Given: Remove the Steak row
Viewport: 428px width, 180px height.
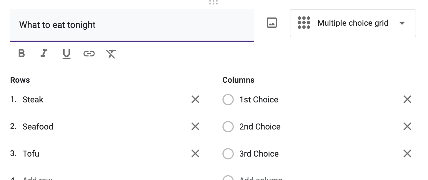Looking at the screenshot, I should (x=195, y=99).
